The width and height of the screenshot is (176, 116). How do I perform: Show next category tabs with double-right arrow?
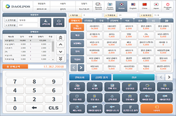pyautogui.click(x=167, y=21)
